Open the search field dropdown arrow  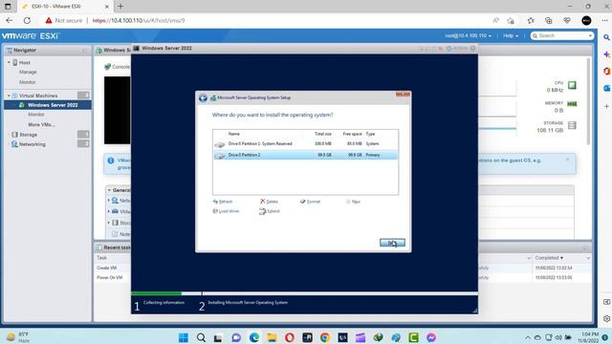[x=590, y=35]
